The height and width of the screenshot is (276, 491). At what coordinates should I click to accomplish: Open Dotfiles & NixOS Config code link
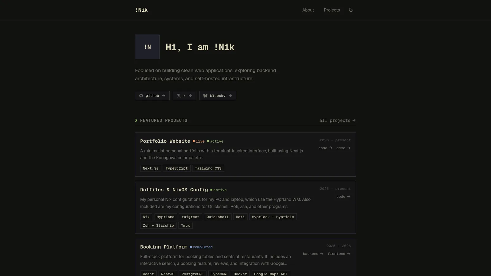click(343, 197)
